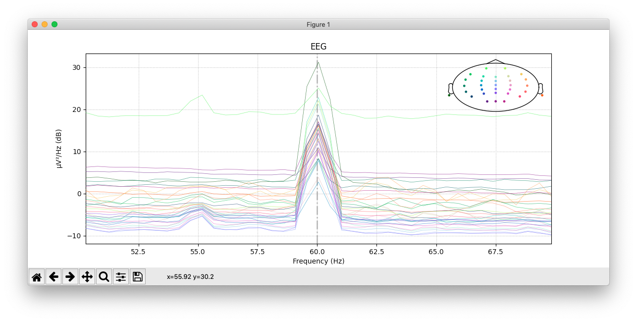Minimize Figure 1 with yellow button
This screenshot has height=322, width=637.
coord(45,24)
